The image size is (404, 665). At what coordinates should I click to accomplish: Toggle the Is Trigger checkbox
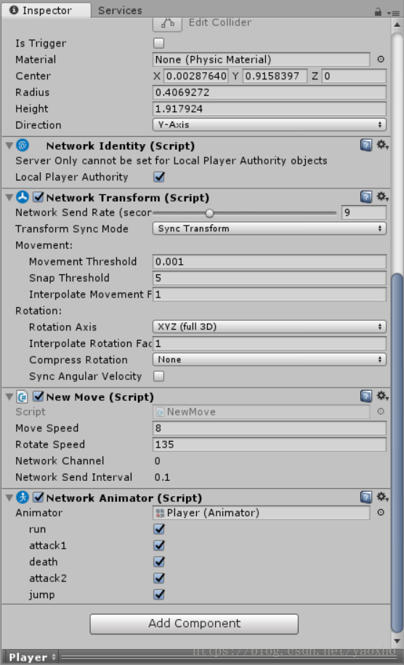pyautogui.click(x=159, y=43)
